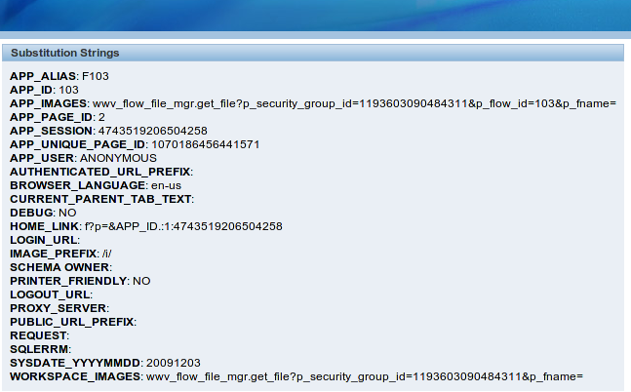Click the APP_ID label

point(32,90)
